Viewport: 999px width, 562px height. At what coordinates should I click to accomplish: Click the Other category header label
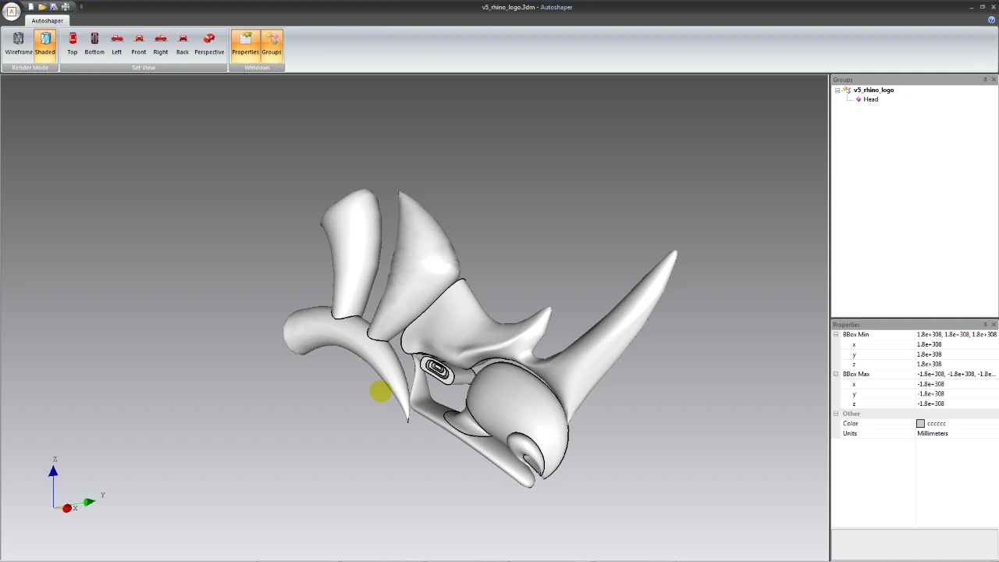(x=851, y=414)
